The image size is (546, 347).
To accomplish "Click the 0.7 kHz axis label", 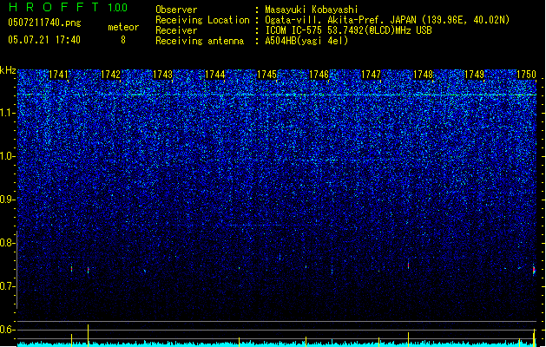I will pos(7,286).
